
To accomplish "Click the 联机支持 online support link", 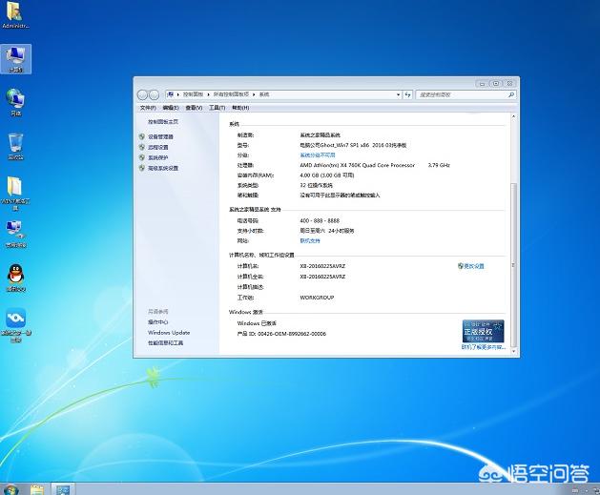I will 310,240.
